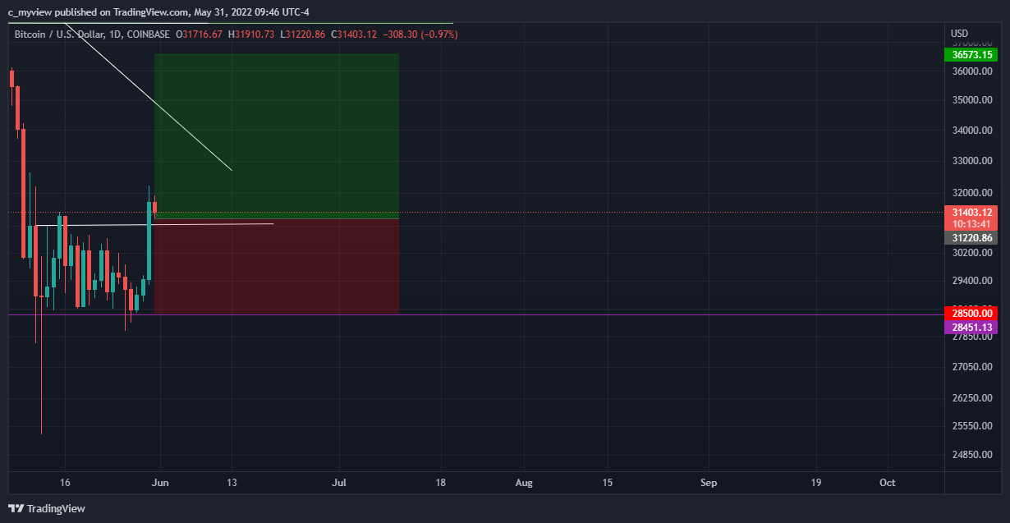Click the Jul label on time axis
The height and width of the screenshot is (523, 1010).
click(x=340, y=483)
